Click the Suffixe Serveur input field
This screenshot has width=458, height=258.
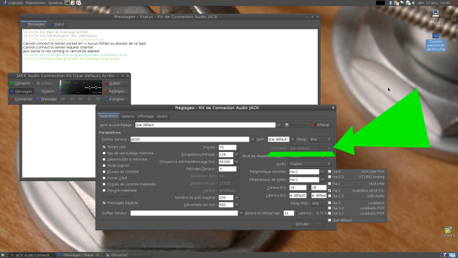(x=184, y=213)
